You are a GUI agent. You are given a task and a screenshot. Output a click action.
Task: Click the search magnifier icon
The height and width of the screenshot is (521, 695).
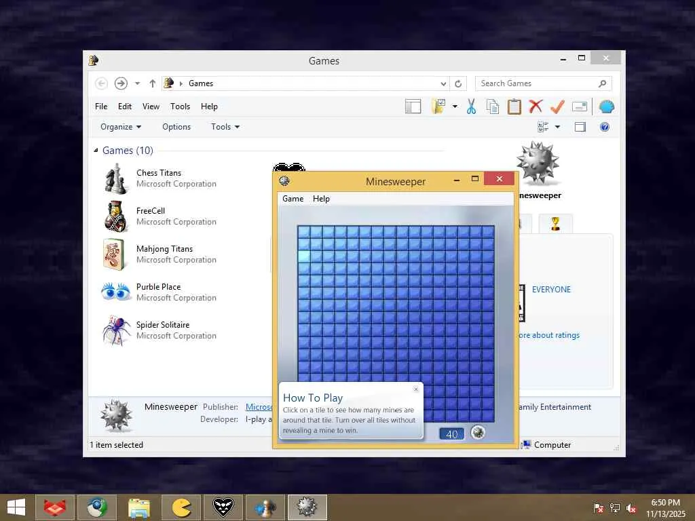point(603,83)
